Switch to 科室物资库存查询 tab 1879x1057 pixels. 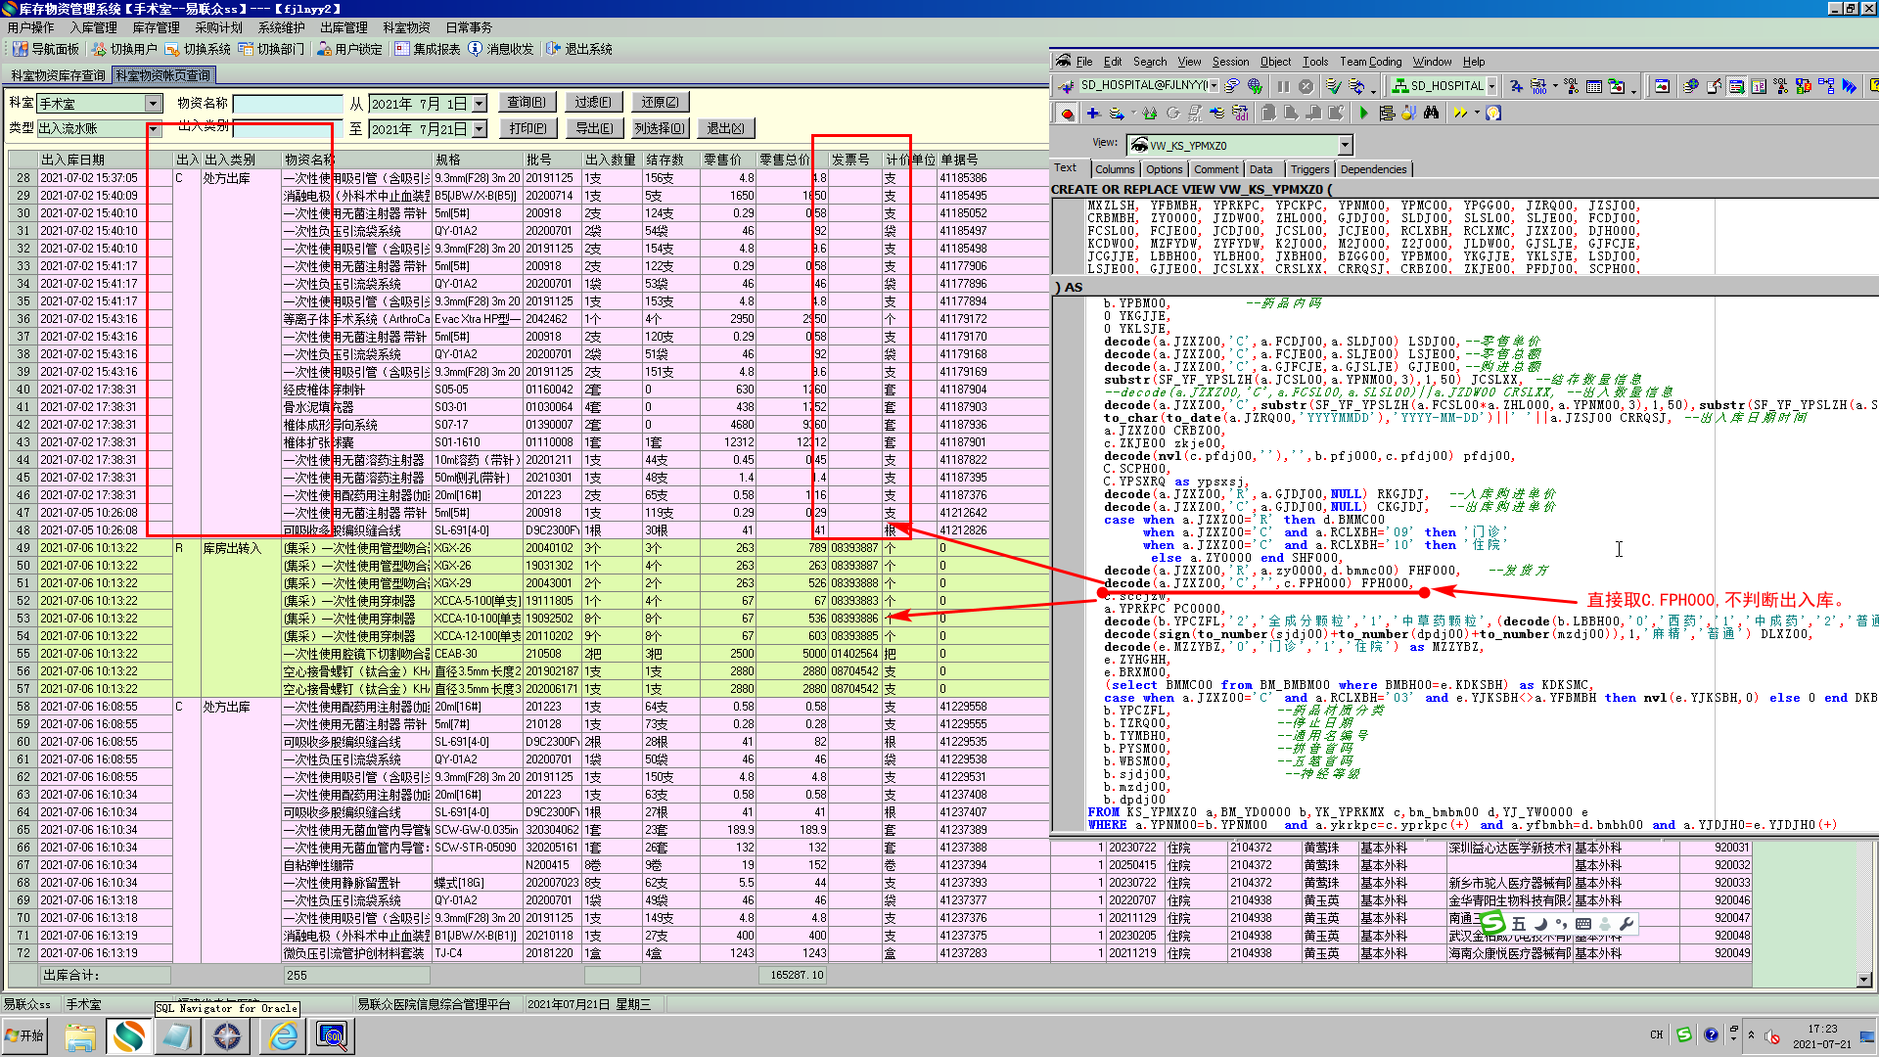coord(58,75)
